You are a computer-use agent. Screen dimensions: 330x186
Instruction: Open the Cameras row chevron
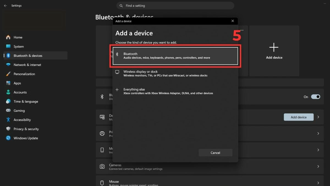[318, 166]
